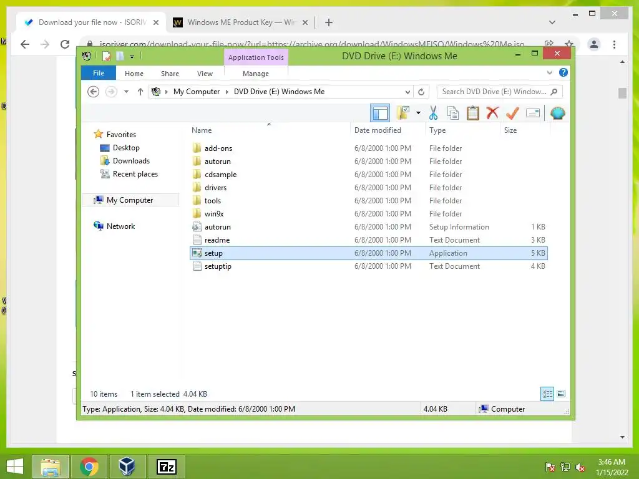639x479 pixels.
Task: Click the quick access New Folder icon
Action: tap(120, 56)
